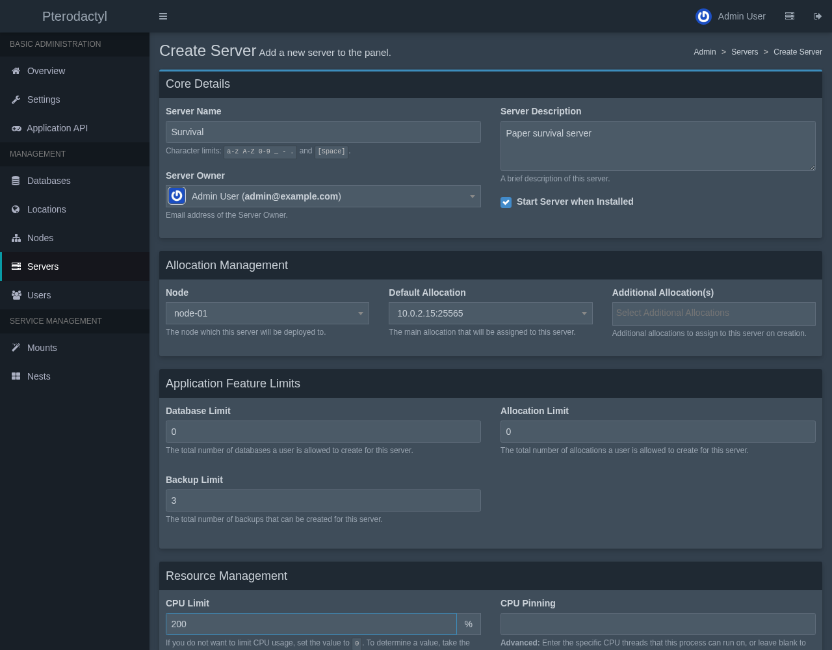Open Locations from sidebar
The width and height of the screenshot is (832, 650).
[x=75, y=209]
